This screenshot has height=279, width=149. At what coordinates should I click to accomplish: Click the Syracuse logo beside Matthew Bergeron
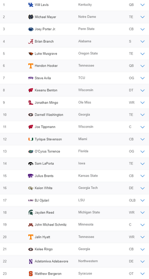coord(31,273)
